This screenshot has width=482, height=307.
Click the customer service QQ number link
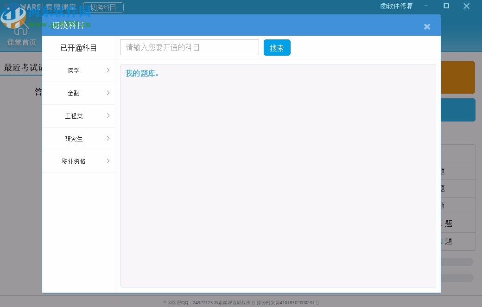[203, 302]
